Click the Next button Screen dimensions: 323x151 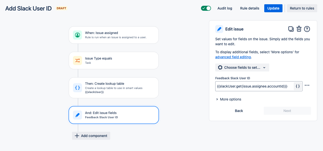[287, 111]
